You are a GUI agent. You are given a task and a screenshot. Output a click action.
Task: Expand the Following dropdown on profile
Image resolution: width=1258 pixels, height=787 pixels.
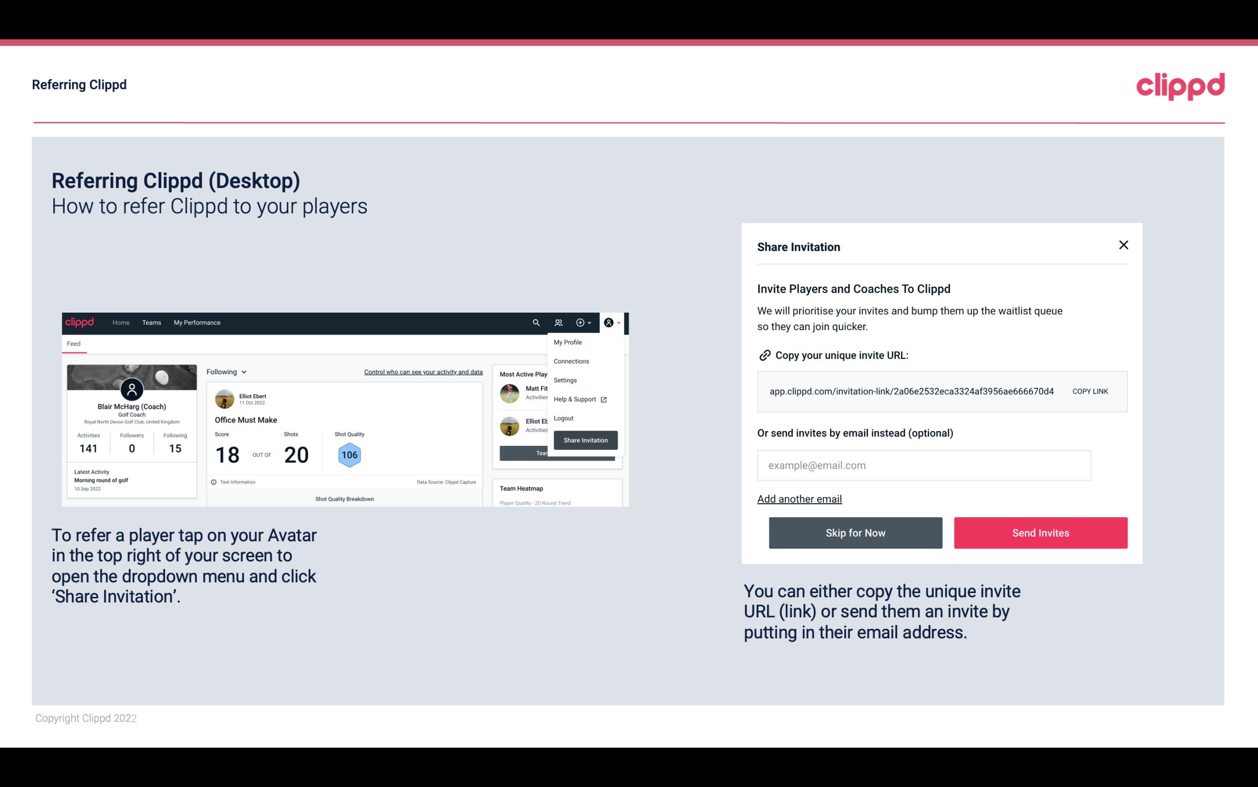coord(225,372)
